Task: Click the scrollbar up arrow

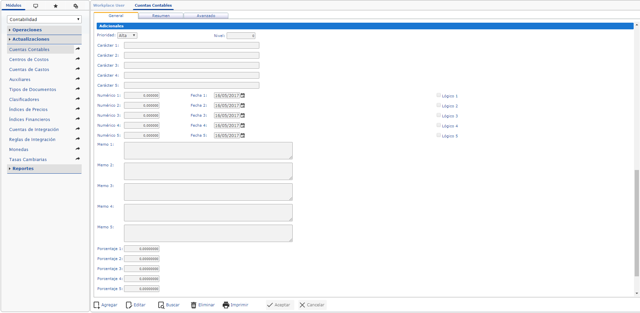Action: 637,25
